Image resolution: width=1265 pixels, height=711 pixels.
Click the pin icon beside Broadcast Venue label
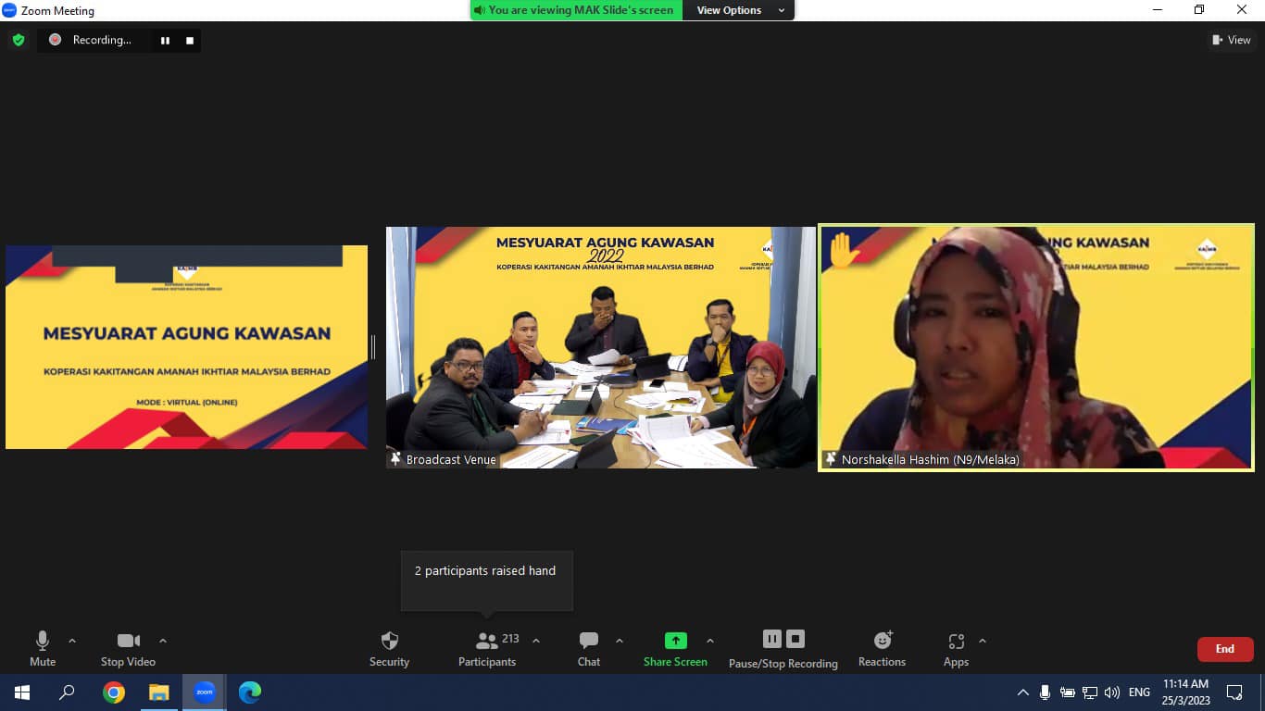coord(396,459)
